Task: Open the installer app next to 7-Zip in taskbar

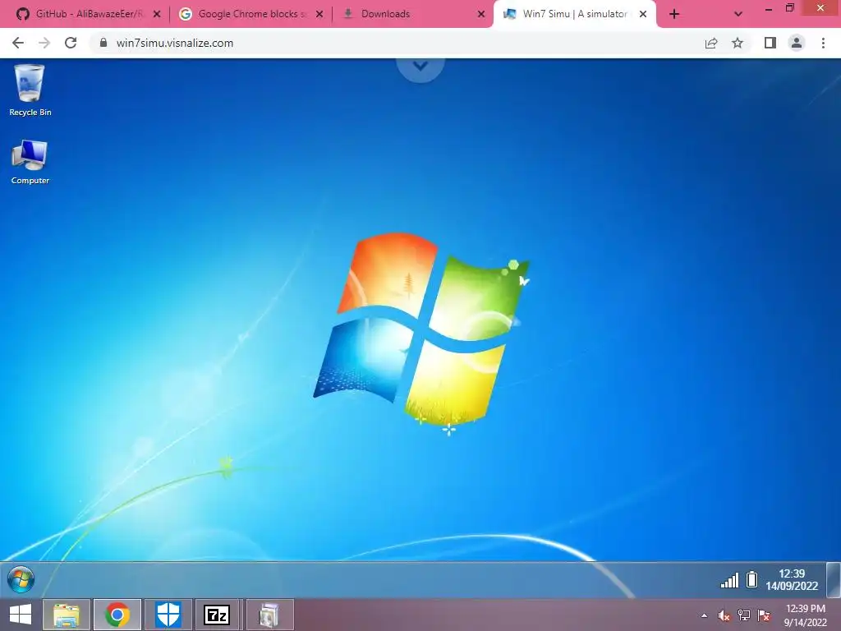Action: click(269, 615)
